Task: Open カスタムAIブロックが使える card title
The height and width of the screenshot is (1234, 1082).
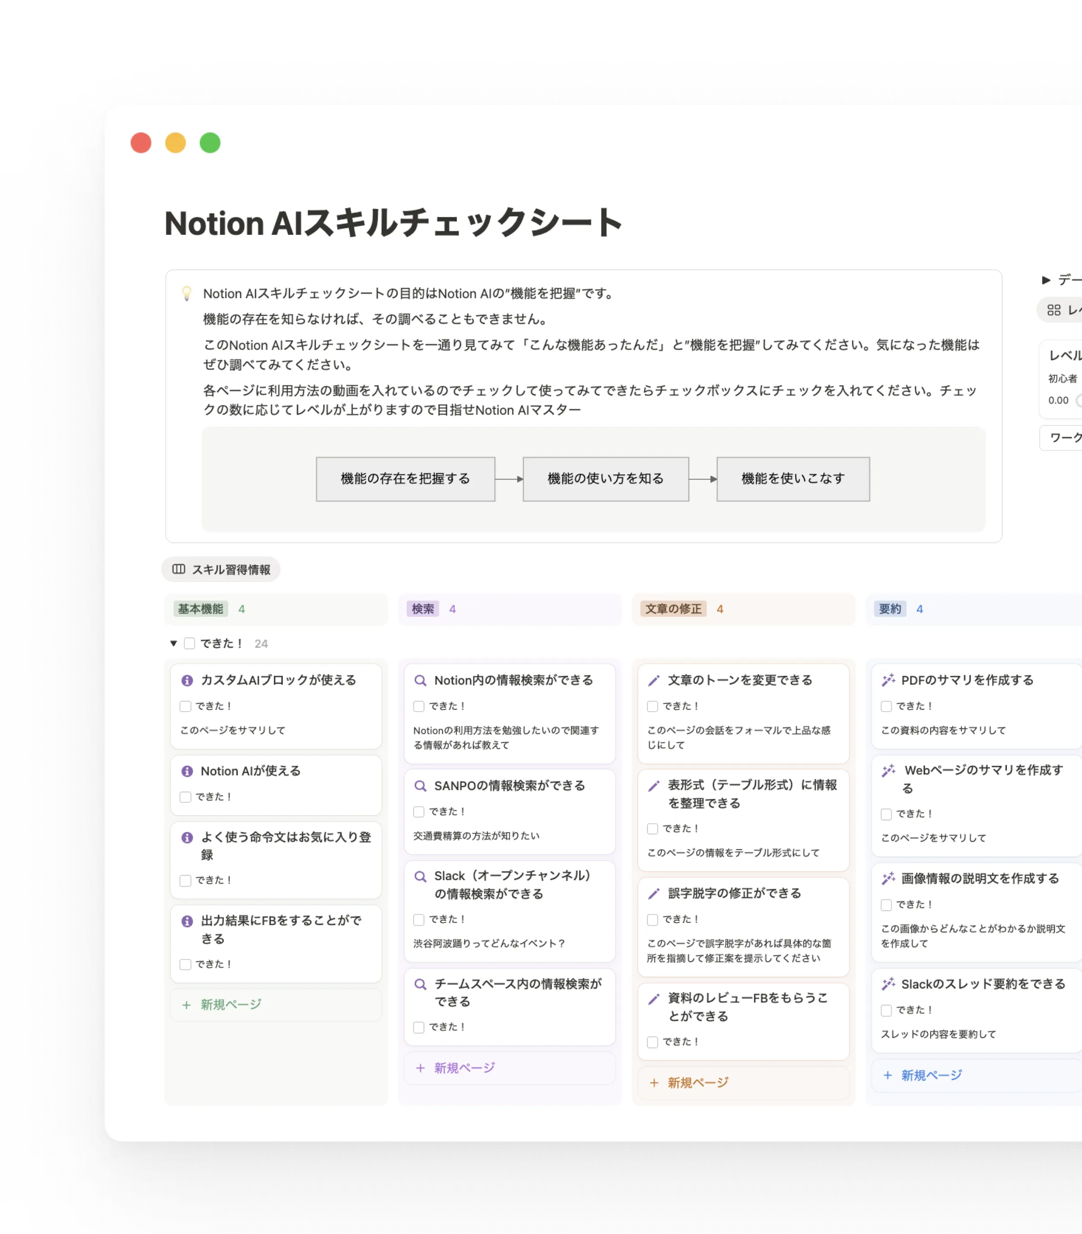Action: [x=278, y=680]
